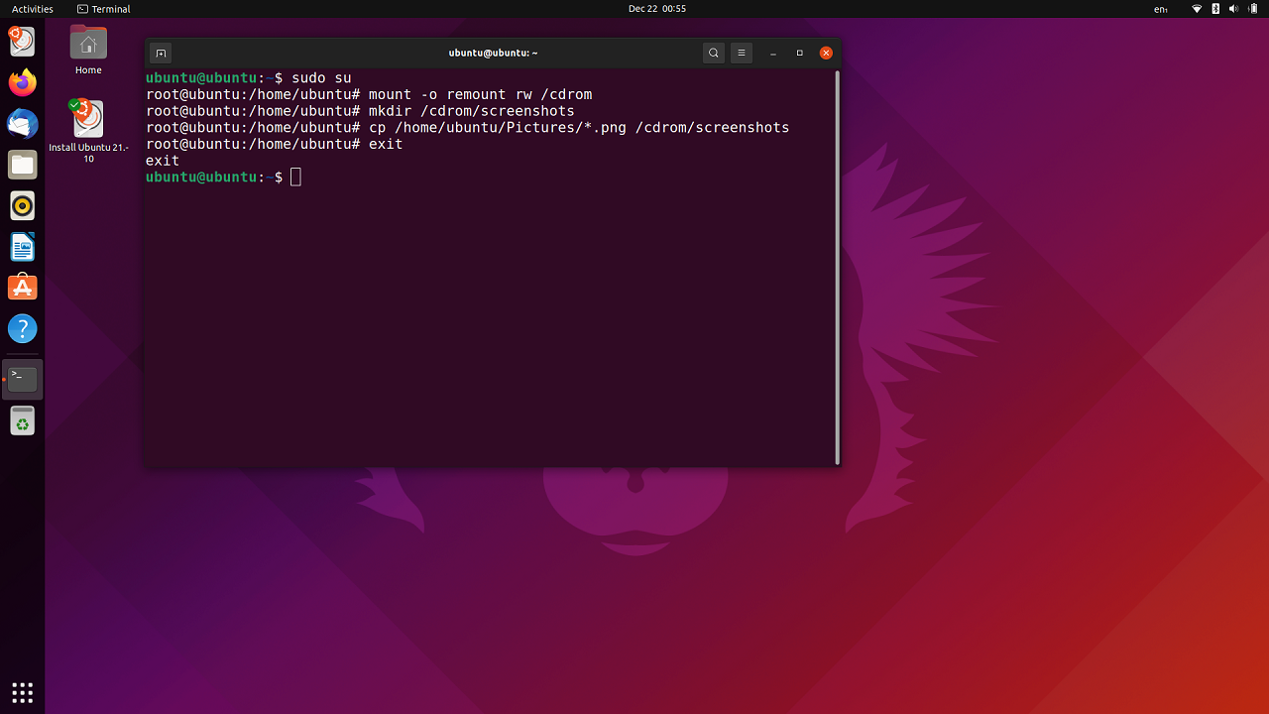Click the 'sudo su' command text
The image size is (1269, 714).
pos(321,77)
